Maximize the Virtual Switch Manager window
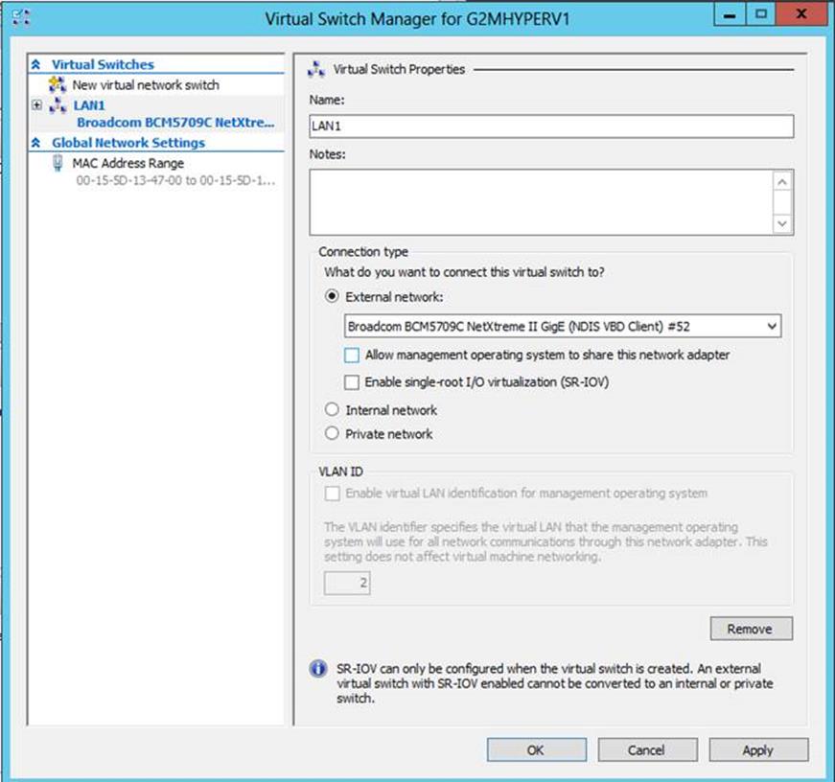Image resolution: width=835 pixels, height=782 pixels. [761, 13]
